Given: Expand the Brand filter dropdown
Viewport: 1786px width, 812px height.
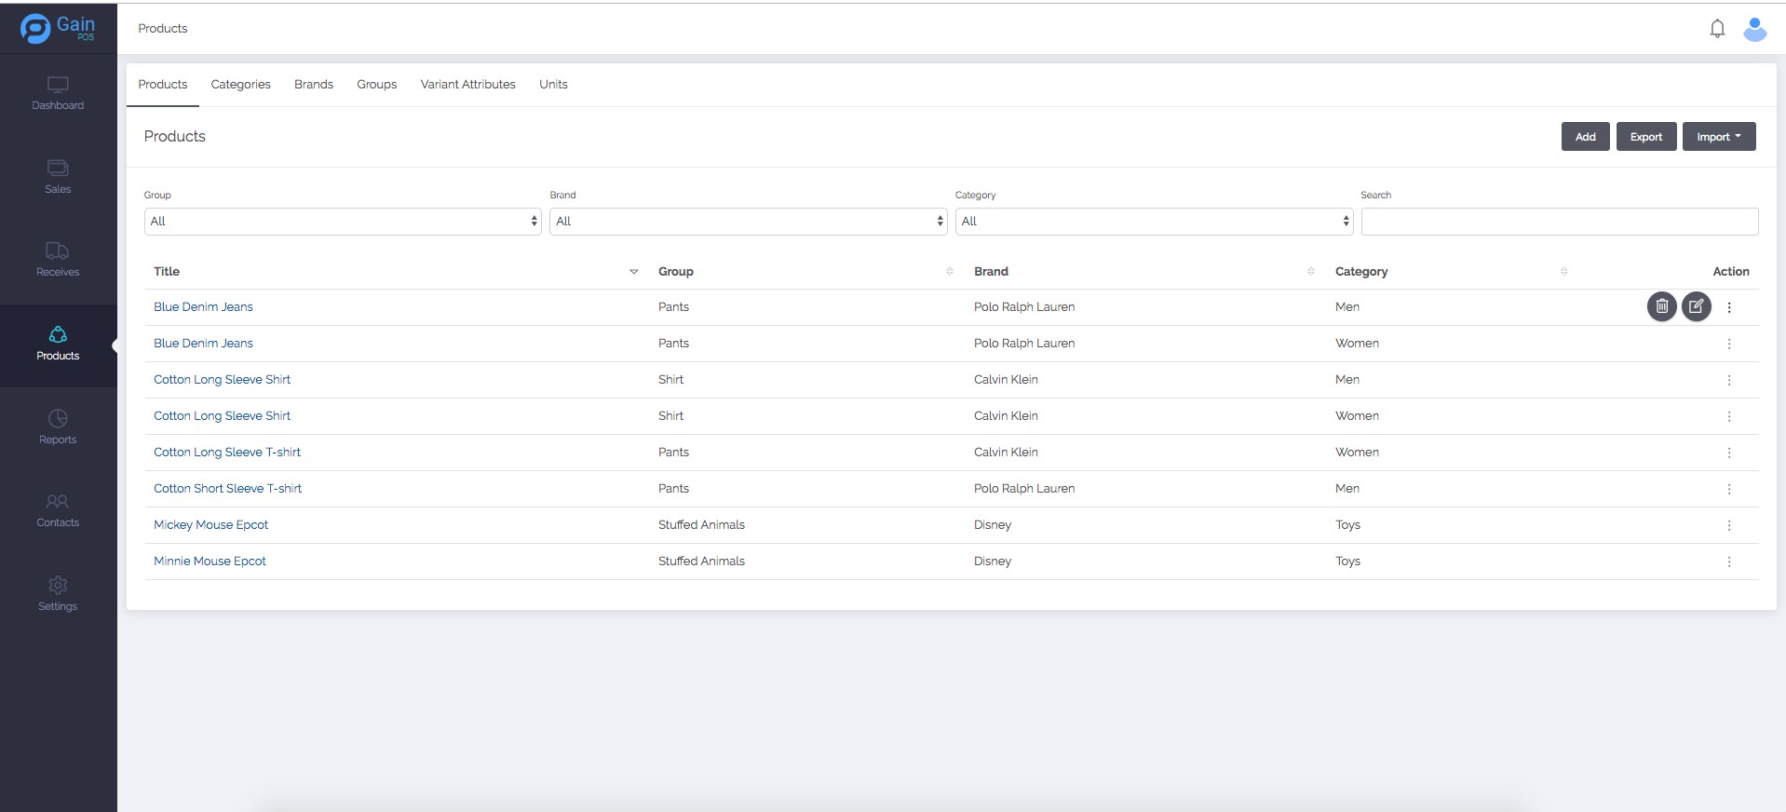Looking at the screenshot, I should coord(748,222).
